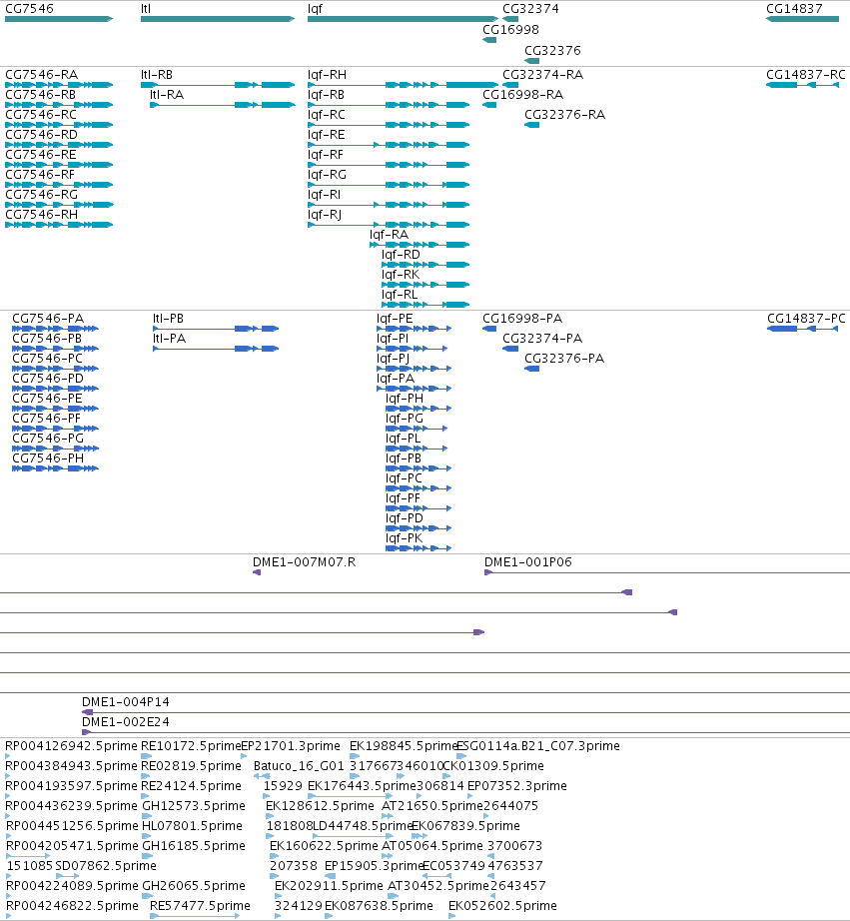
Task: Select transcript lqf-RH label
Action: 328,75
